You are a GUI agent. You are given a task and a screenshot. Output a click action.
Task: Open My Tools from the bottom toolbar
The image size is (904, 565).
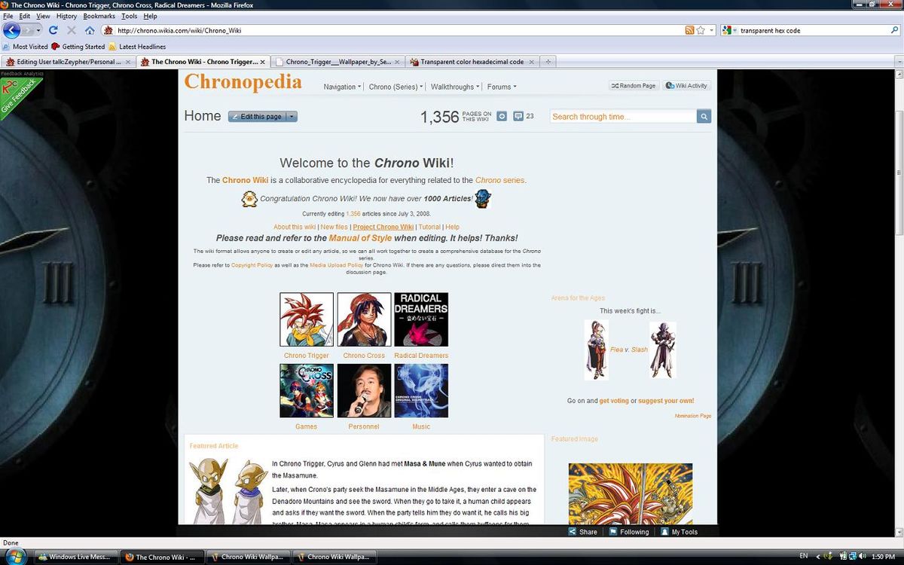680,531
